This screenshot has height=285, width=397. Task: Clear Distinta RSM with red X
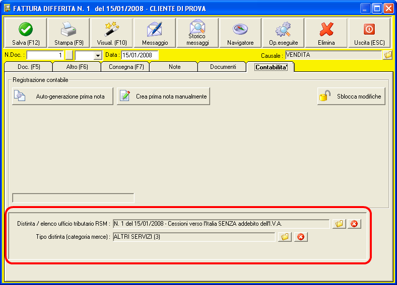coord(354,224)
